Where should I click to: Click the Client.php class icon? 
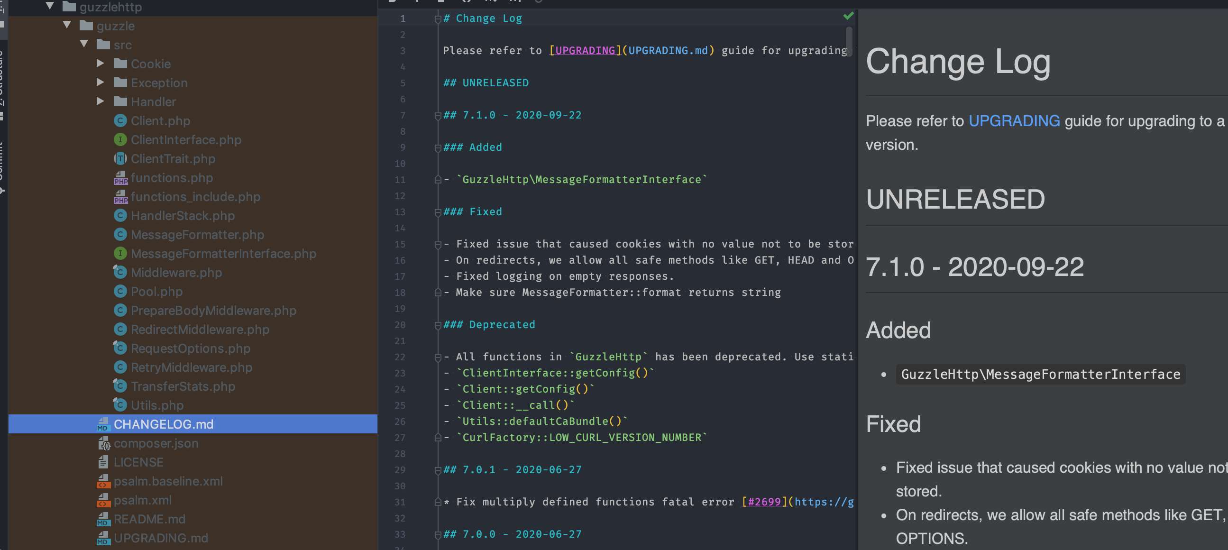coord(120,120)
